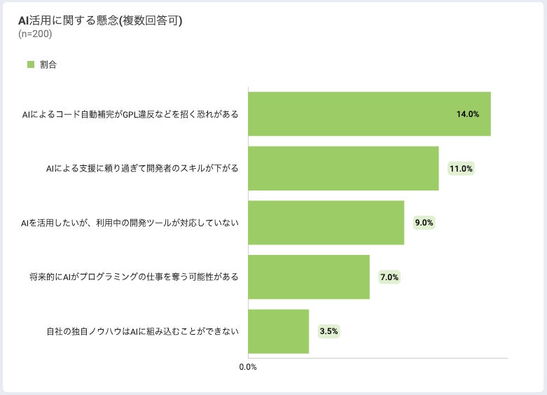Click the 7.0% data label

pyautogui.click(x=389, y=277)
